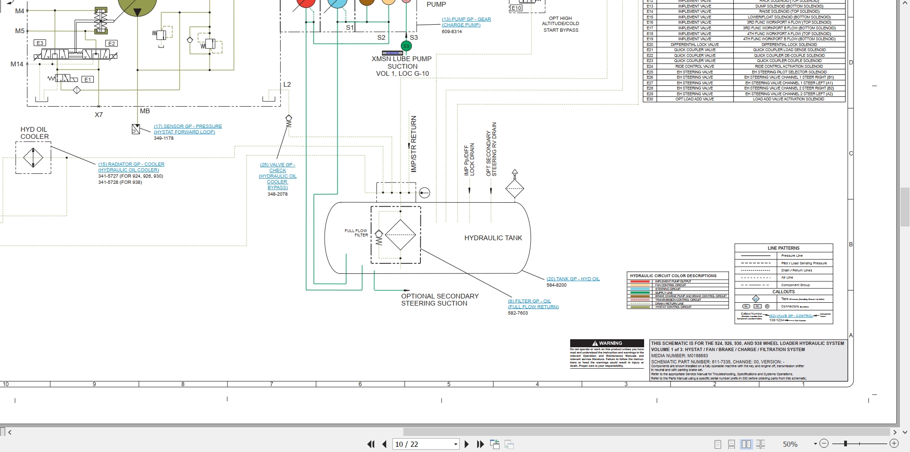The height and width of the screenshot is (452, 910).
Task: Go to the next page
Action: coord(466,444)
